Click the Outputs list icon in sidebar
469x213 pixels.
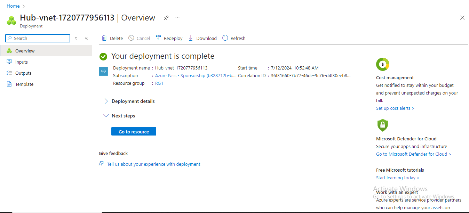point(9,73)
